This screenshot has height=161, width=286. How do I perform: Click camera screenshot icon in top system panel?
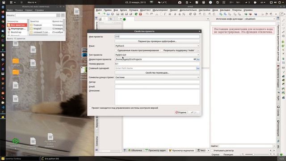[x=180, y=2]
